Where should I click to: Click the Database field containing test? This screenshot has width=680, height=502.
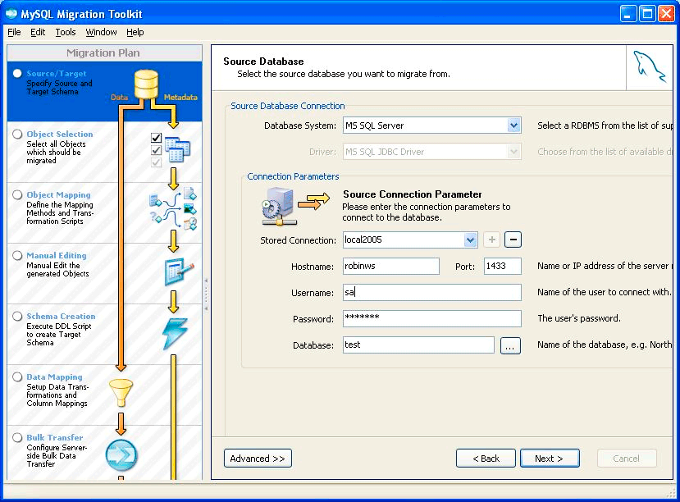point(418,345)
